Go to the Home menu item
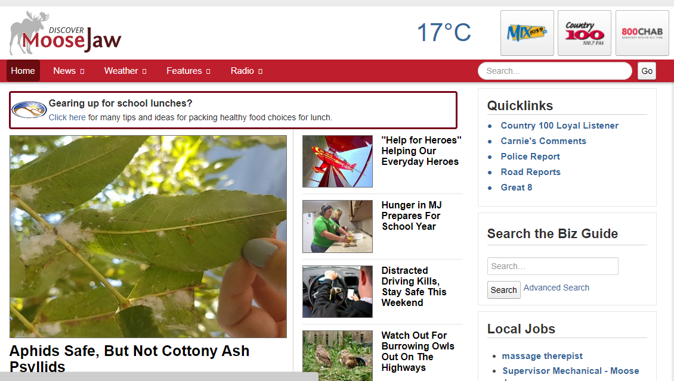Viewport: 674px width, 381px height. [x=23, y=71]
